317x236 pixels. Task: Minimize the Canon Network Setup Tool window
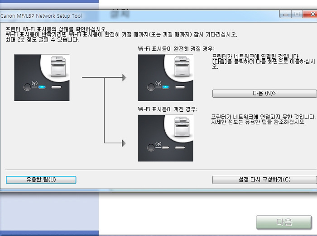285,14
